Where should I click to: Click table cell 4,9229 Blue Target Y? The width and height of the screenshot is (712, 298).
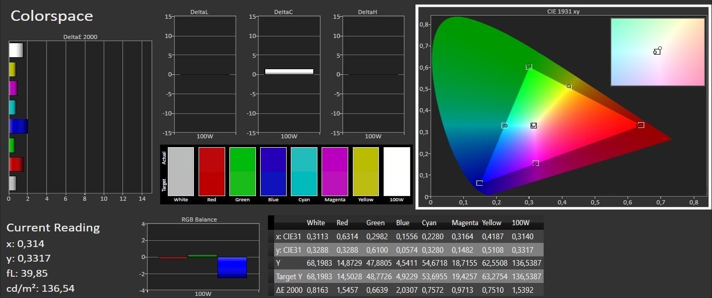tap(407, 276)
